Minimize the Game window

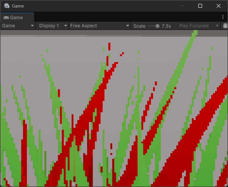(x=182, y=6)
